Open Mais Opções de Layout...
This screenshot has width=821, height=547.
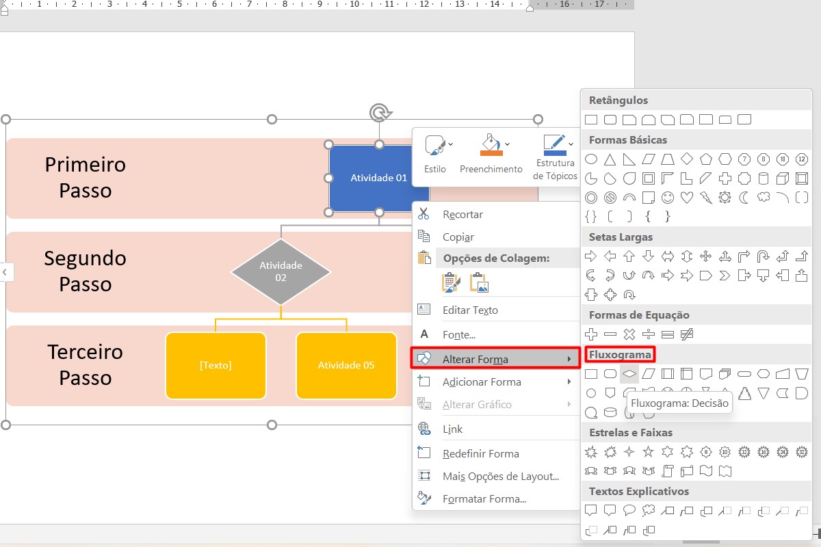(496, 476)
